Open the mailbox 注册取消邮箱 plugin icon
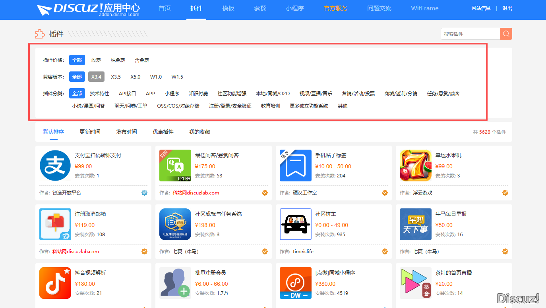The image size is (546, 308). coord(55,224)
